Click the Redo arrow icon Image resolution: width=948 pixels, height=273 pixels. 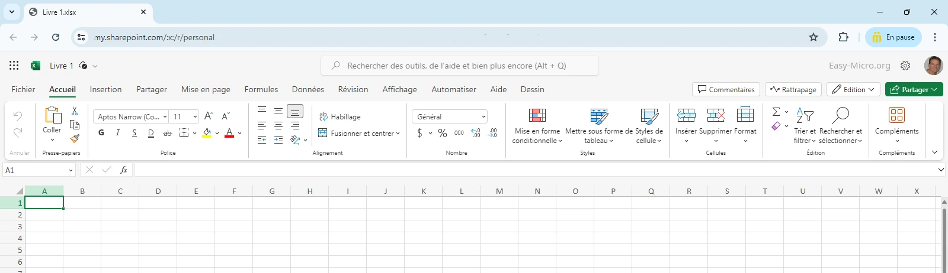tap(18, 132)
